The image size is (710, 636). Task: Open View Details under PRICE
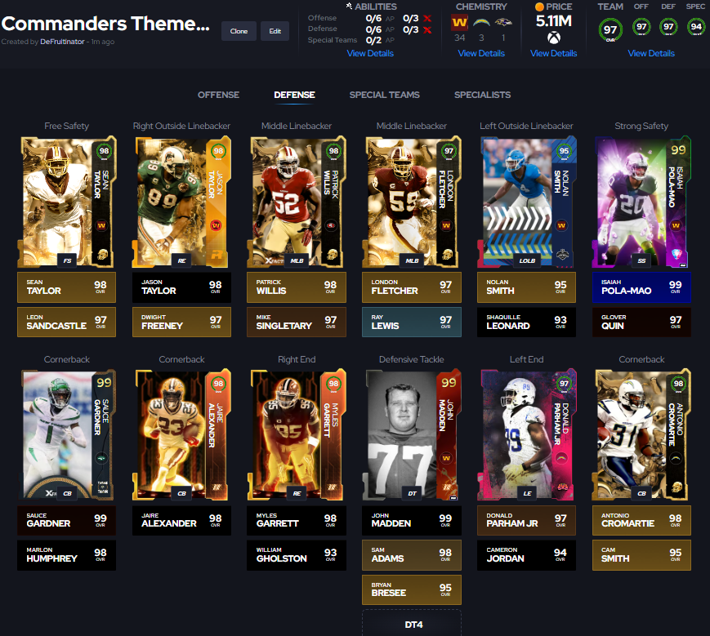tap(553, 52)
